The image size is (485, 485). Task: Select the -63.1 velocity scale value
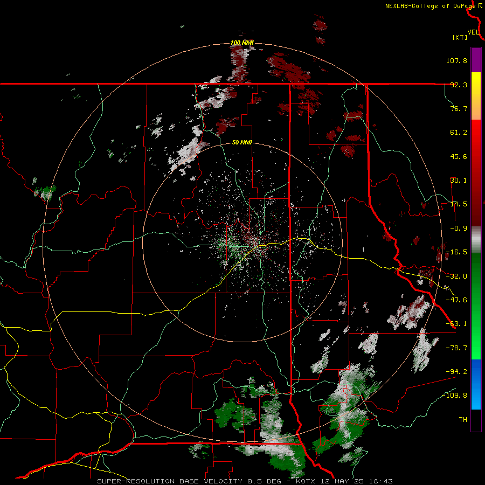(456, 324)
